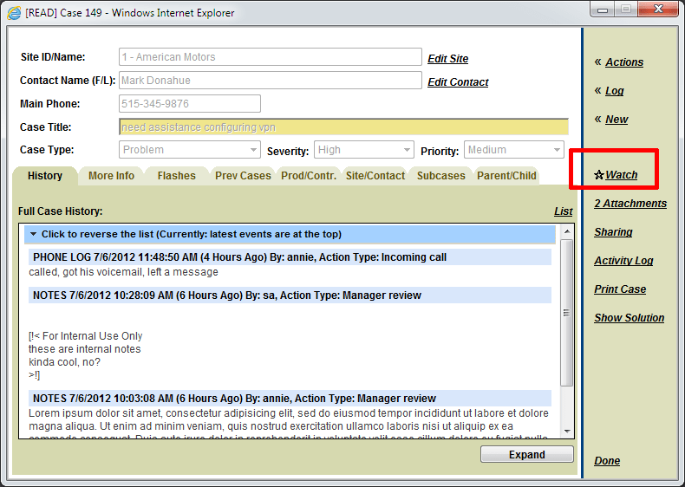Expand the Log double-chevron menu
Screen dimensions: 685x487
[x=597, y=90]
